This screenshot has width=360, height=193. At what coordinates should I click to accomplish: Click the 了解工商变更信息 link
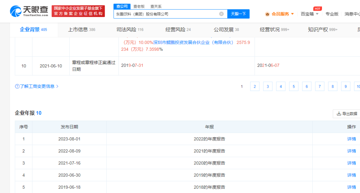pyautogui.click(x=37, y=86)
